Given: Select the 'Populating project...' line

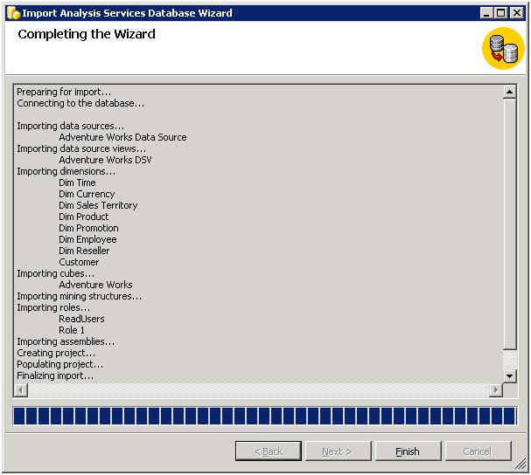Looking at the screenshot, I should [x=60, y=364].
